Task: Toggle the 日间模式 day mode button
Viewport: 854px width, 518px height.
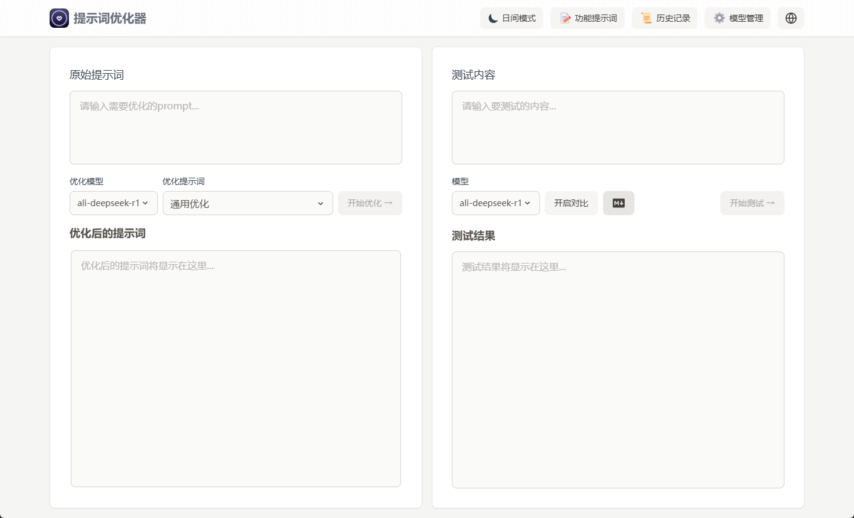Action: tap(511, 18)
